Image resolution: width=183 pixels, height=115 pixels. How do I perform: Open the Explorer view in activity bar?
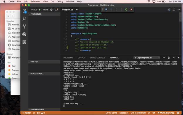tap(24, 11)
